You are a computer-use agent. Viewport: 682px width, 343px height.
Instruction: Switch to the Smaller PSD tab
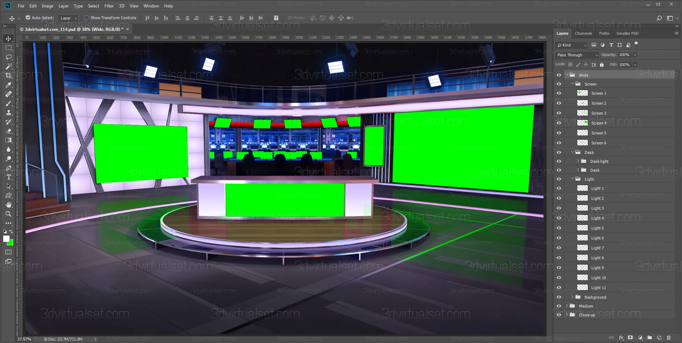[627, 33]
